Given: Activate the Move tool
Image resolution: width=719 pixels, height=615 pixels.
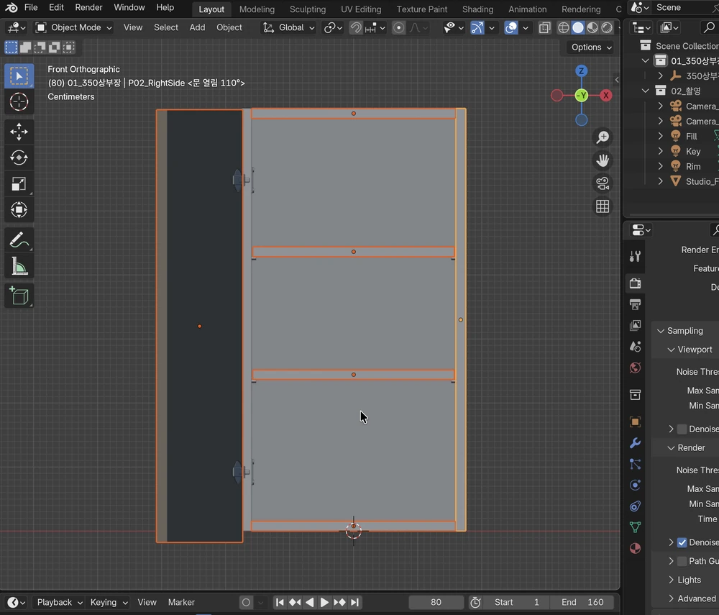Looking at the screenshot, I should coord(19,132).
